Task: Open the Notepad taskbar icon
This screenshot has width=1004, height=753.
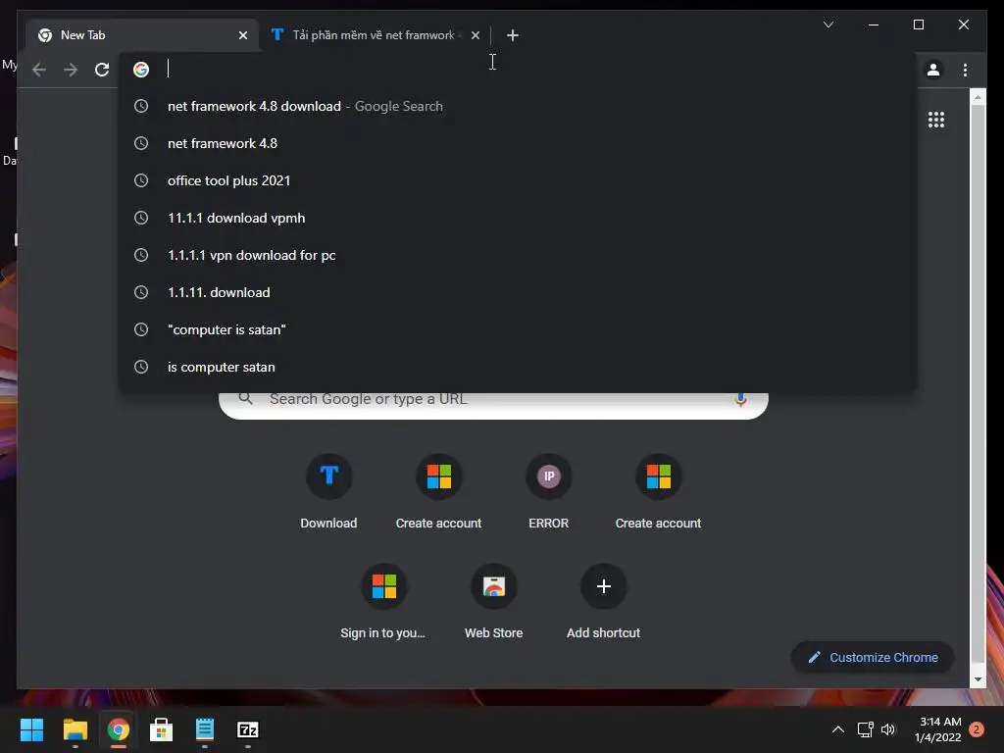Action: coord(204,729)
